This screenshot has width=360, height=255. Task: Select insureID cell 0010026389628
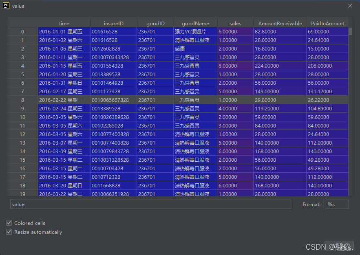pos(114,117)
